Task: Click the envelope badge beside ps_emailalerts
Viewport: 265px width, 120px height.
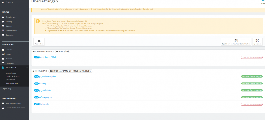Action: click(37, 90)
